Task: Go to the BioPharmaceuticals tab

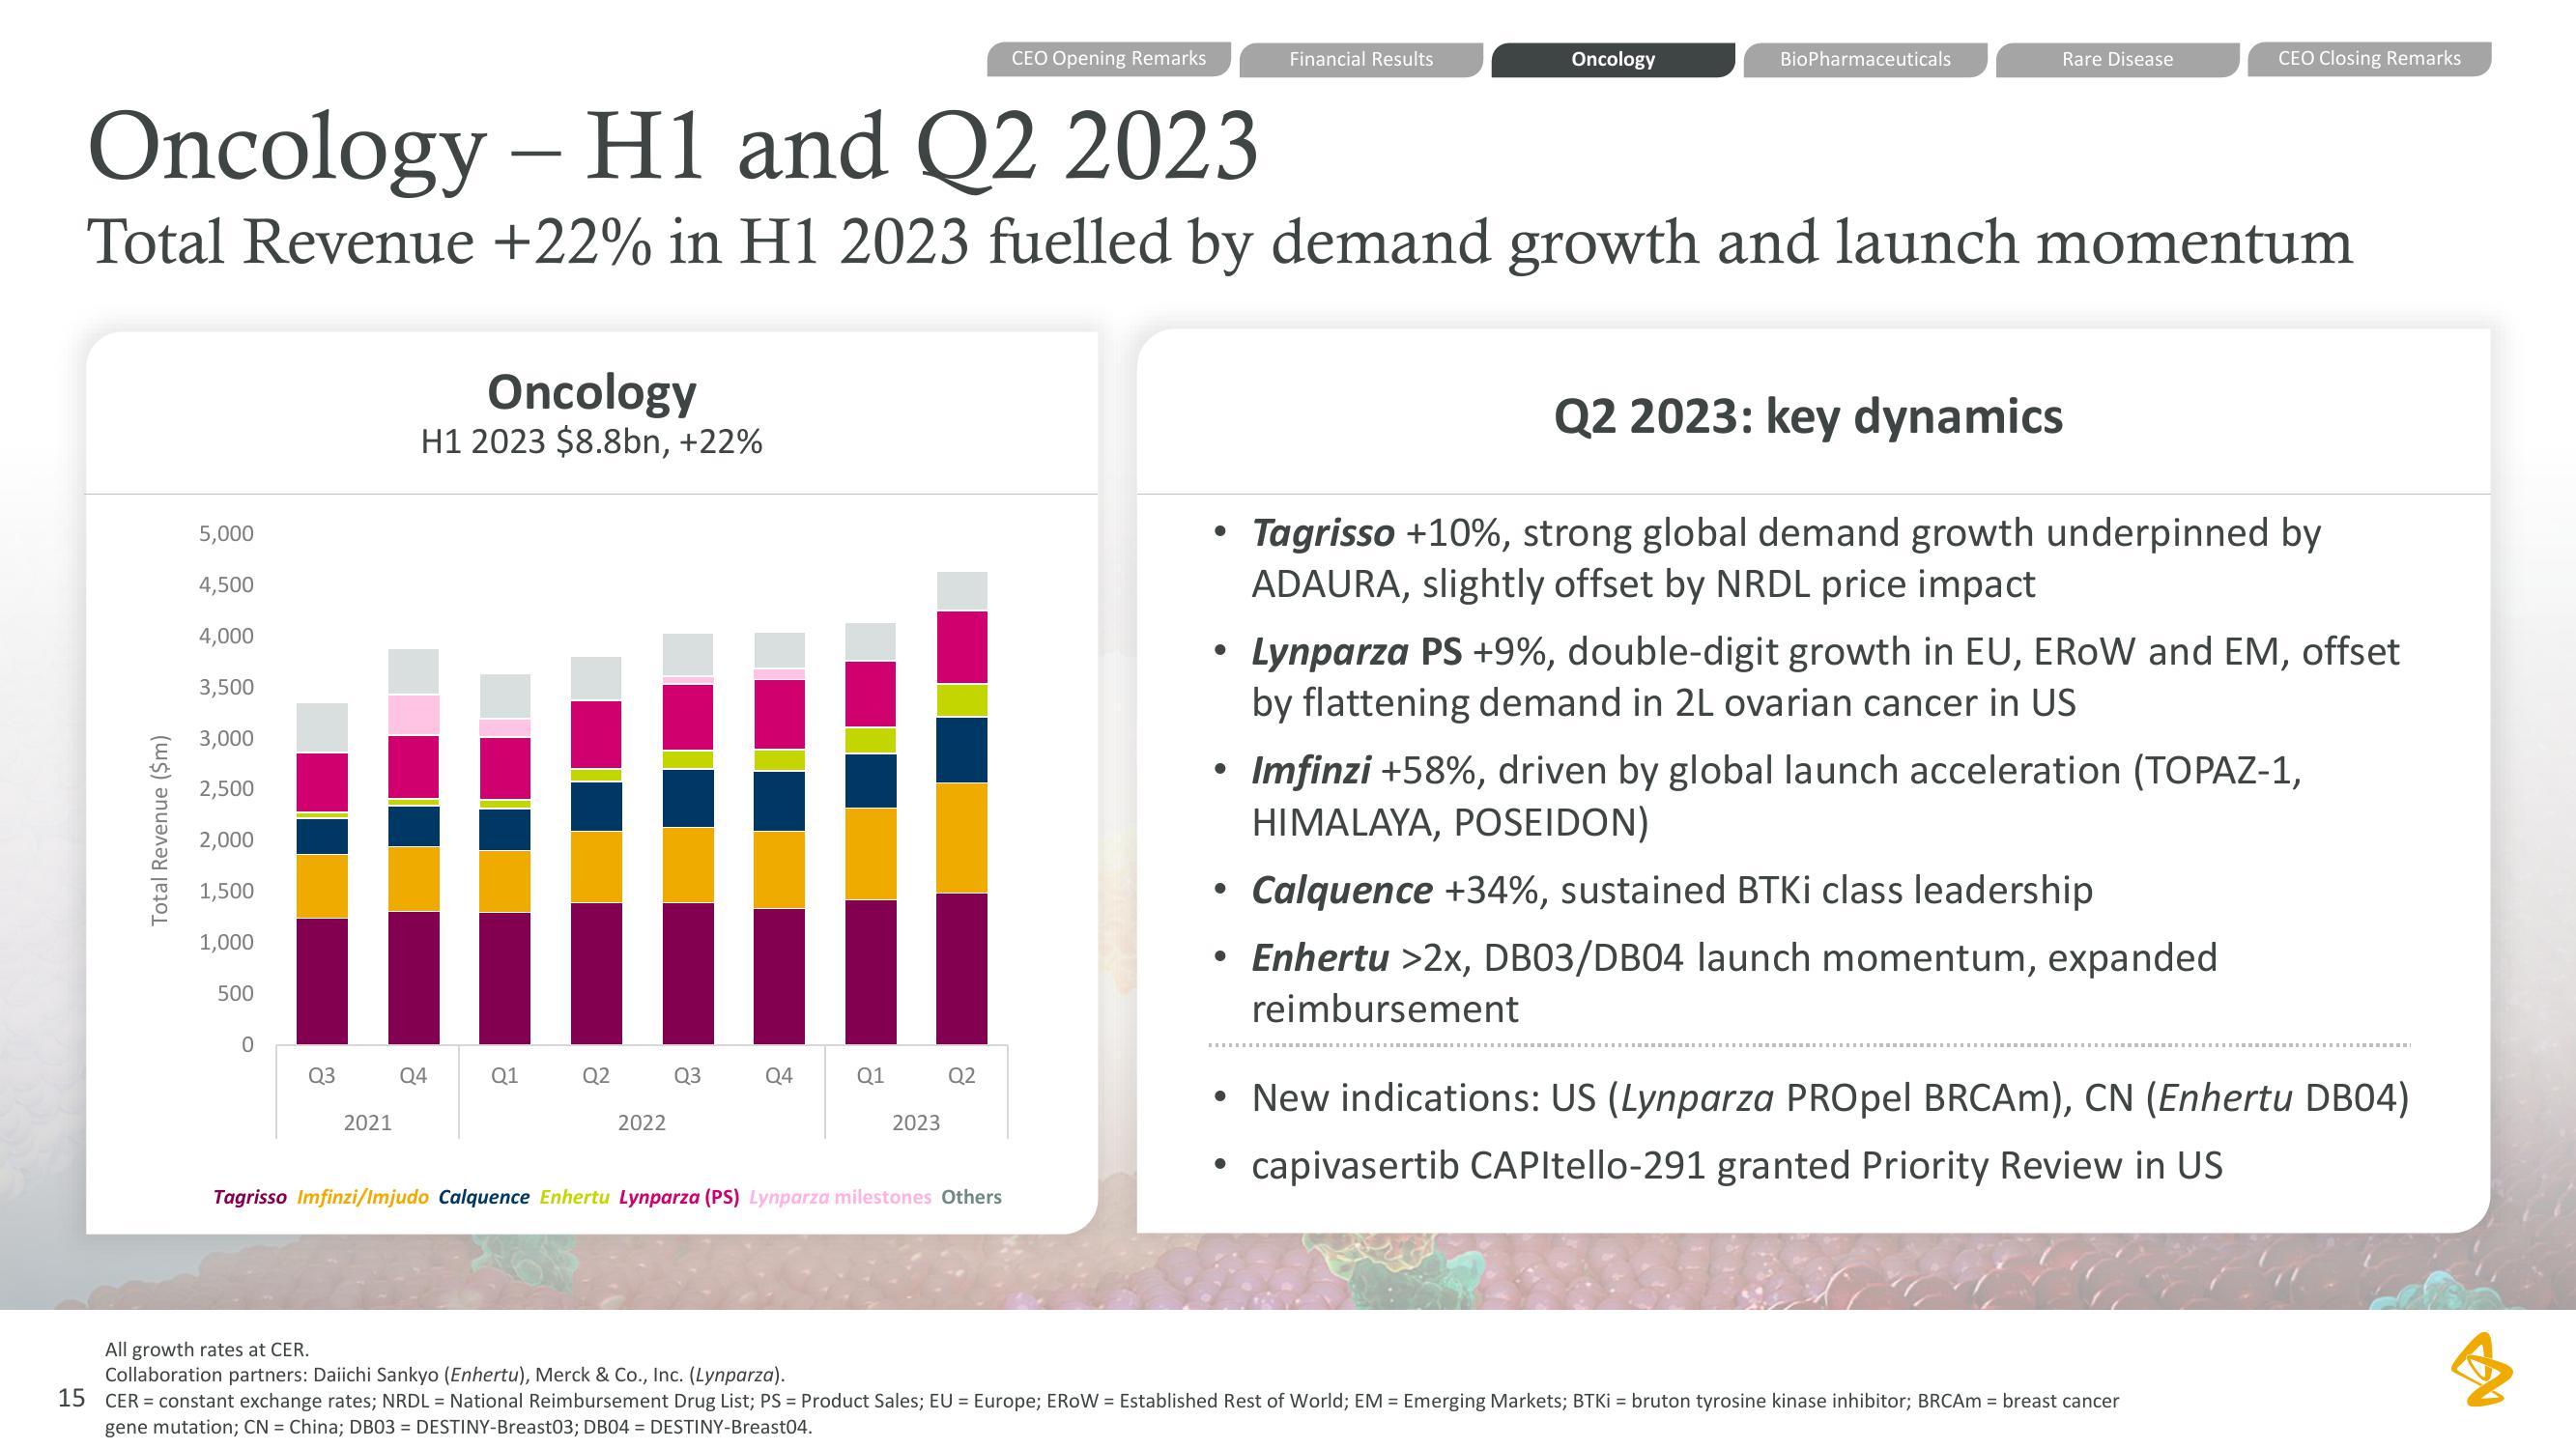Action: (1864, 59)
